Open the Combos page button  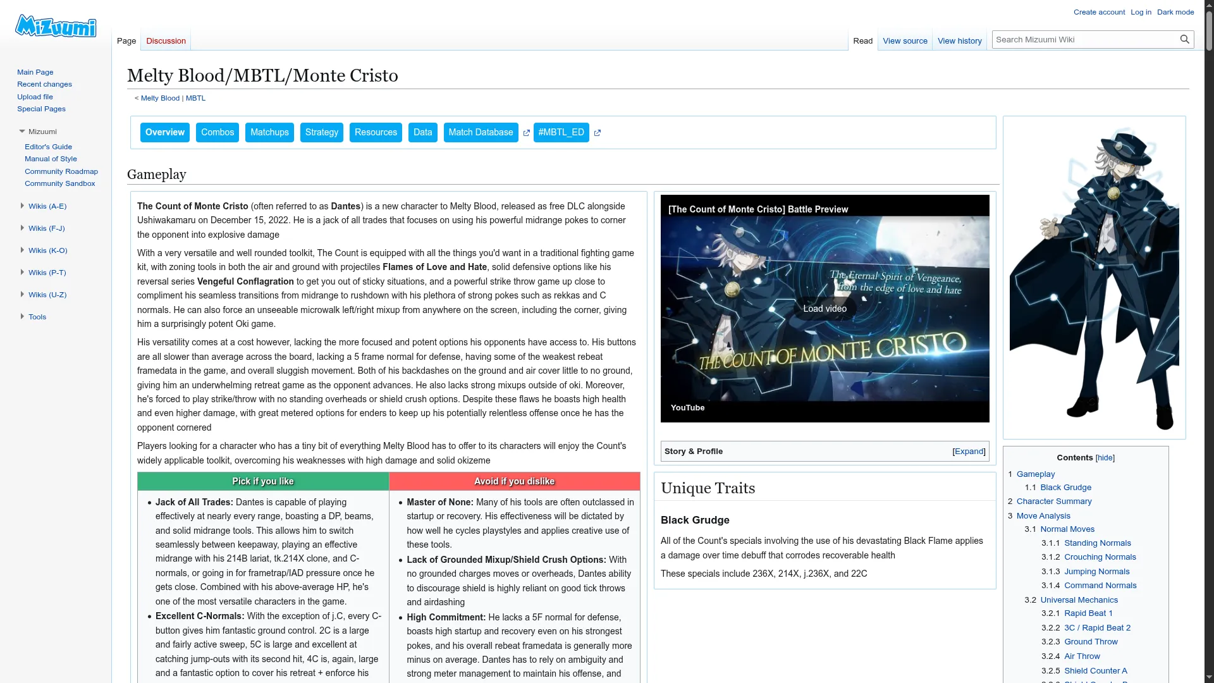point(218,133)
